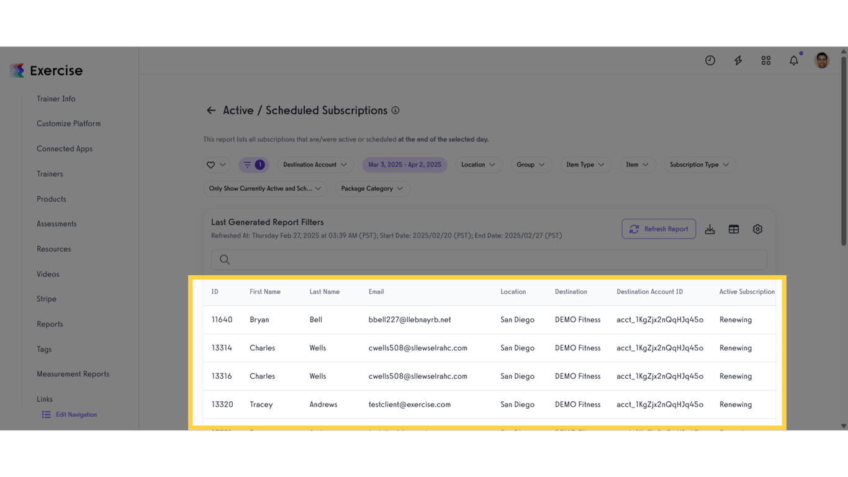Click the Edit Navigation link
Screen dimensions: 848x477
click(70, 414)
